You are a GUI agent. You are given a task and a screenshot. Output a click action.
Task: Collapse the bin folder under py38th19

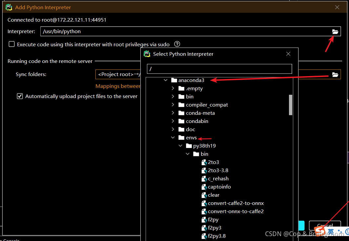(x=188, y=154)
